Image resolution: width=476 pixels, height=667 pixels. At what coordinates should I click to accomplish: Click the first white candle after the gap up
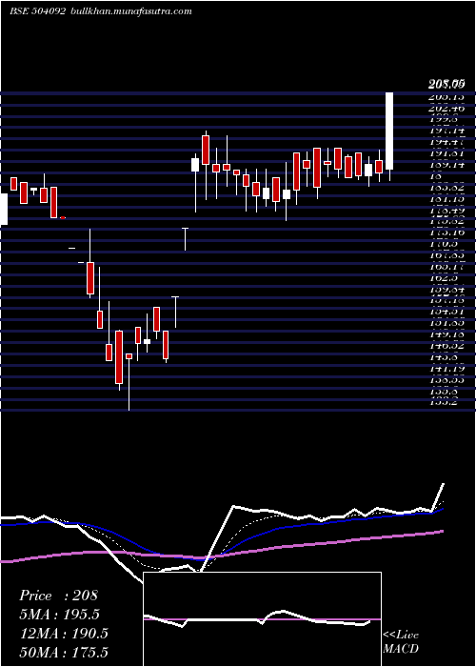(195, 165)
